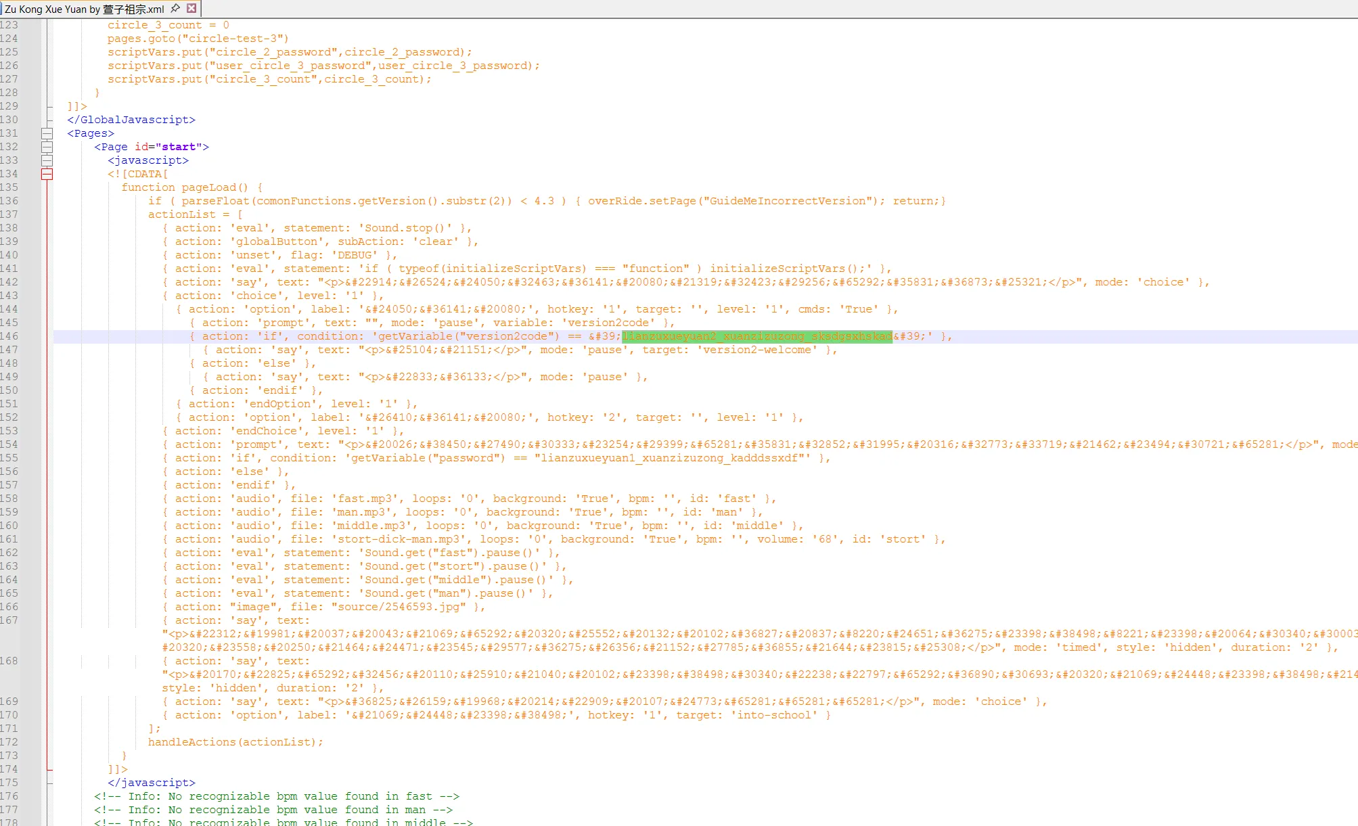This screenshot has height=826, width=1358.
Task: Collapse the red CDATA fold marker
Action: 47,174
